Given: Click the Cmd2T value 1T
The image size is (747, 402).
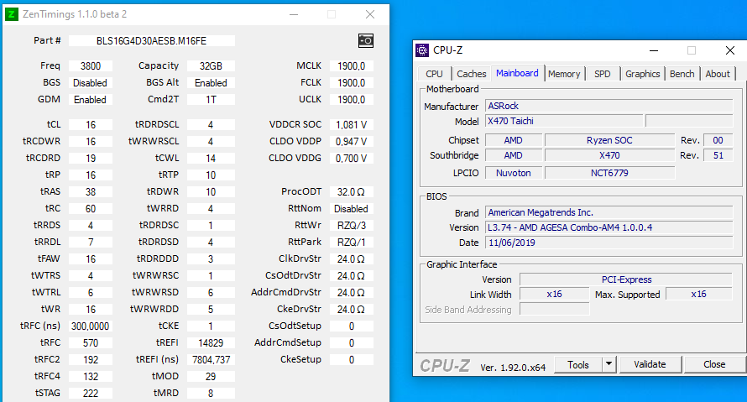Looking at the screenshot, I should (211, 100).
